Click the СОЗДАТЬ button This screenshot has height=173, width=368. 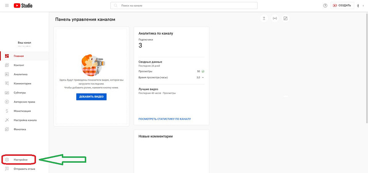tap(342, 6)
